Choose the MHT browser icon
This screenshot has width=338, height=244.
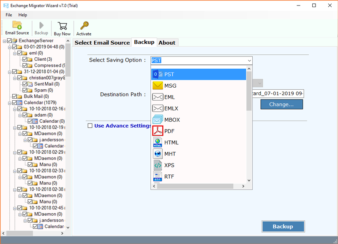tap(158, 154)
